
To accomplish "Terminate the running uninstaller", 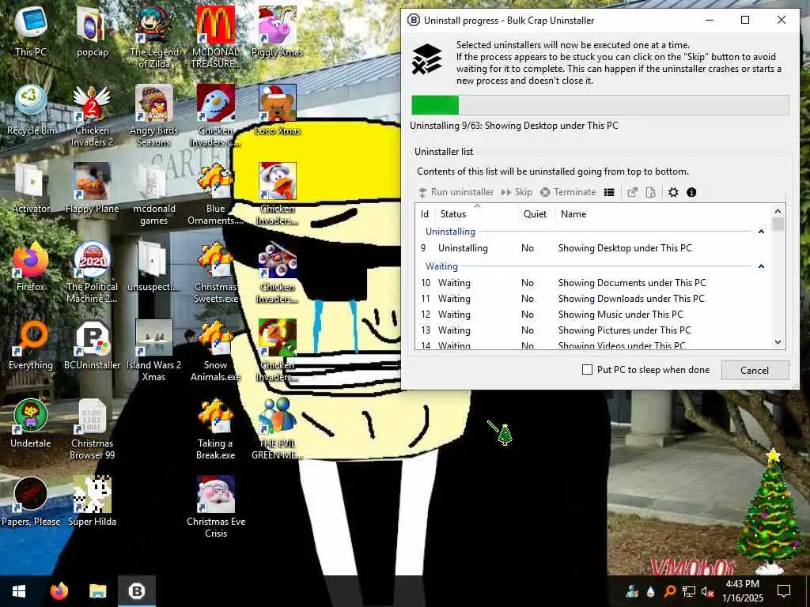I will 568,192.
